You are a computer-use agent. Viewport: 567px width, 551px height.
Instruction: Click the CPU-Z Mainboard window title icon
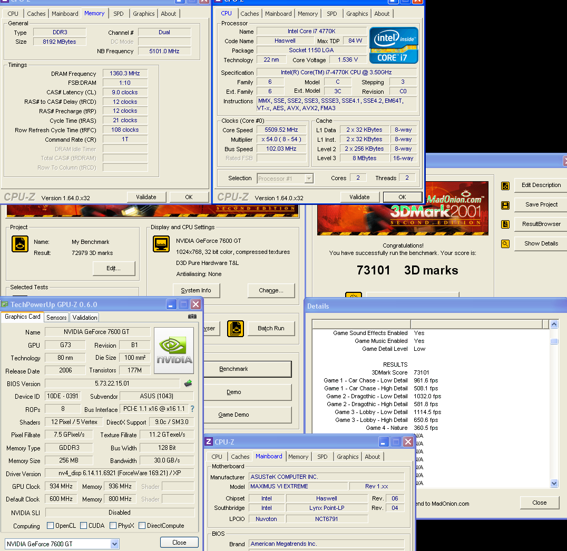pos(209,441)
